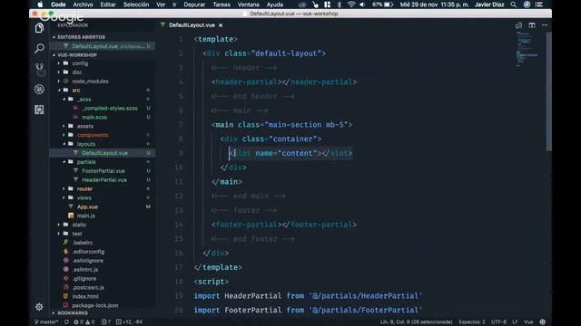Open the Source Control view icon
Viewport: 581px width, 326px height.
(39, 68)
